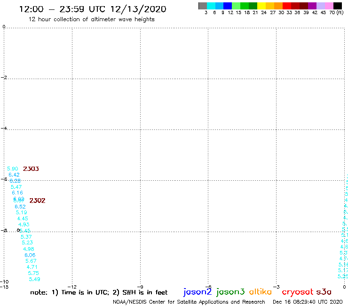Click the dark red 's3a' legend label
The image size is (348, 306).
(x=324, y=292)
